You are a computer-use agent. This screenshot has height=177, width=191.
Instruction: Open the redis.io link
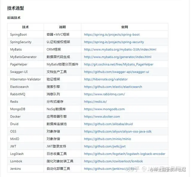95,102
